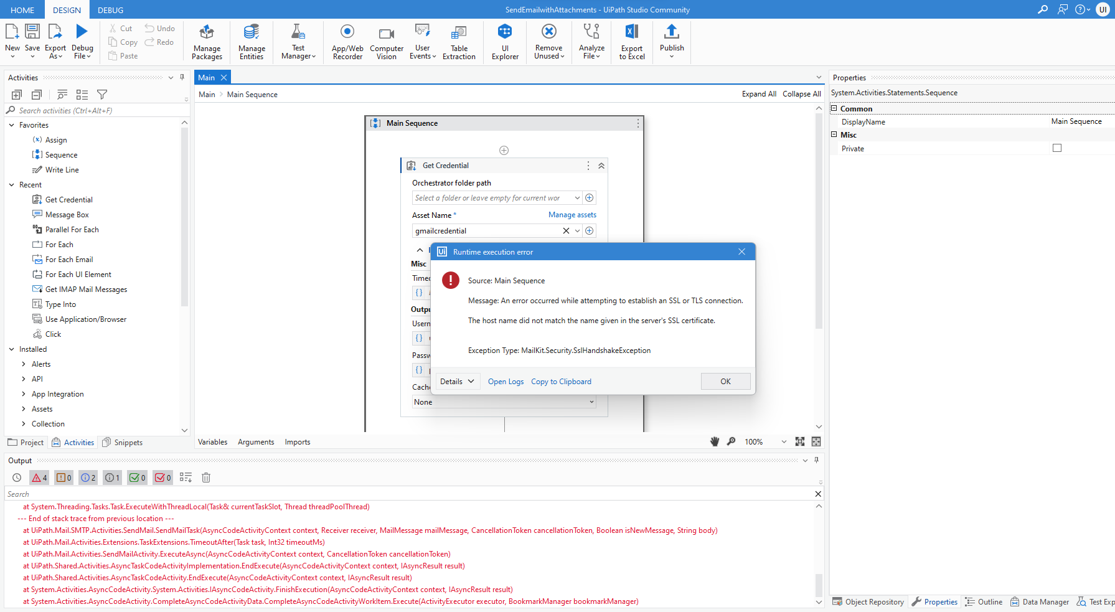This screenshot has width=1115, height=612.
Task: Toggle passed checks filter showing 0
Action: [x=137, y=478]
